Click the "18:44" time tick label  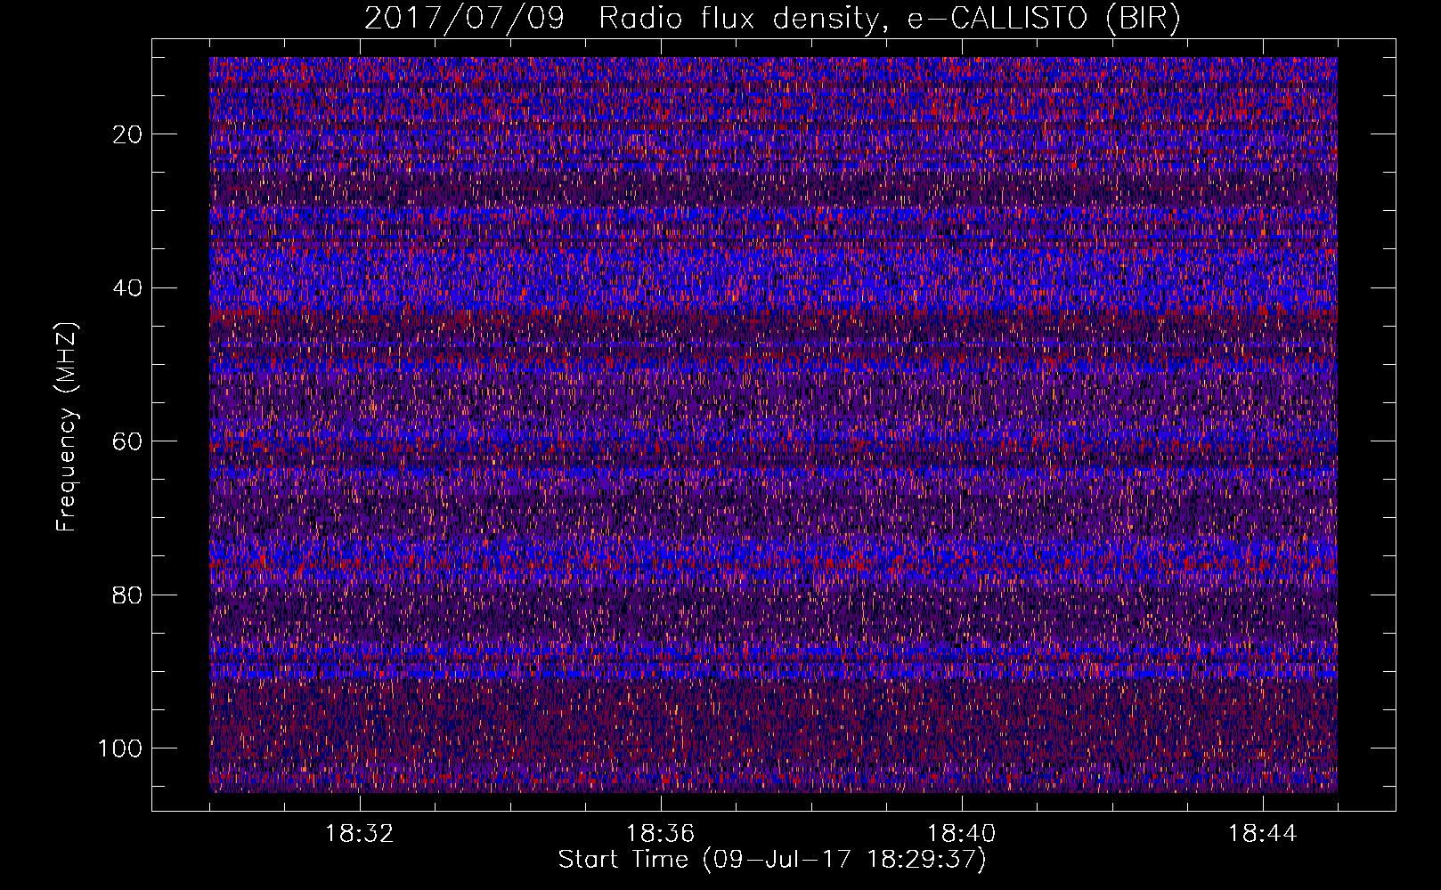click(1263, 834)
